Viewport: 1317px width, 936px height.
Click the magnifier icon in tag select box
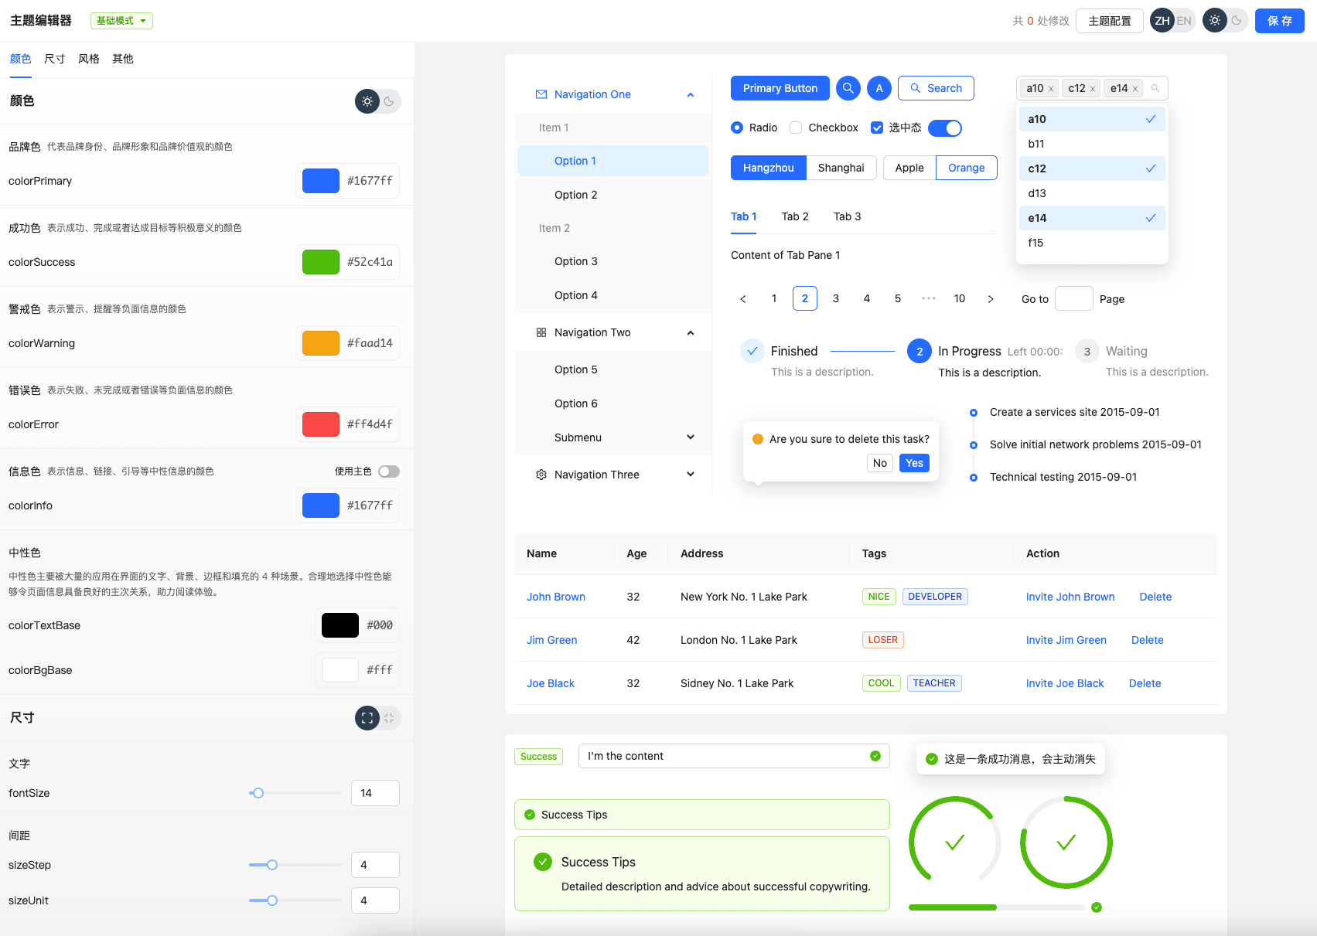1155,88
